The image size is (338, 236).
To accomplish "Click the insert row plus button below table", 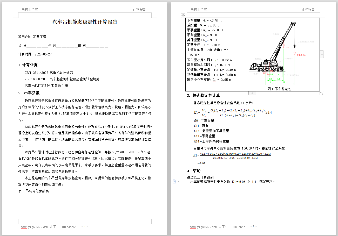I will click(252, 93).
